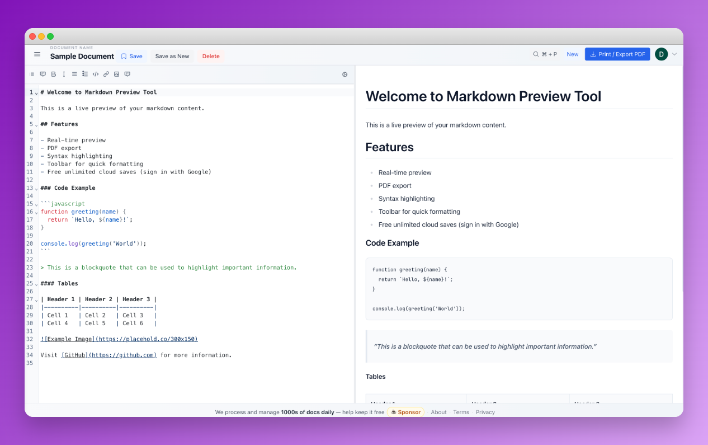
Task: Click 'Toolbar for quick formatting' in preview
Action: pyautogui.click(x=419, y=212)
